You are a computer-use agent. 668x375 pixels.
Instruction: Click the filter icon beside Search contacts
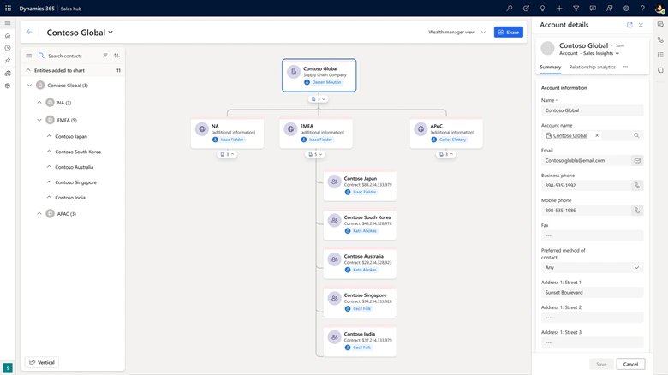click(x=105, y=56)
